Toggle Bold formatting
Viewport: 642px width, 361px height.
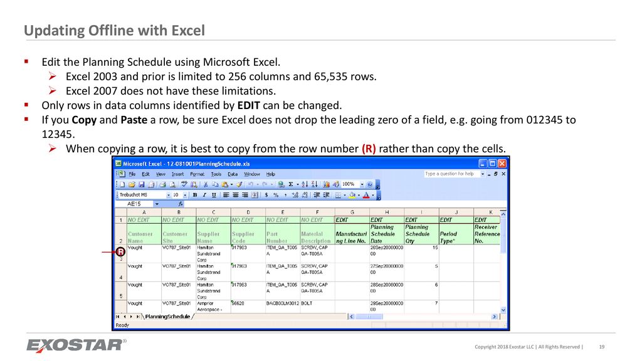pyautogui.click(x=195, y=195)
